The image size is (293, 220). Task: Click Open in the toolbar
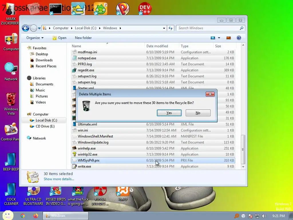60,38
